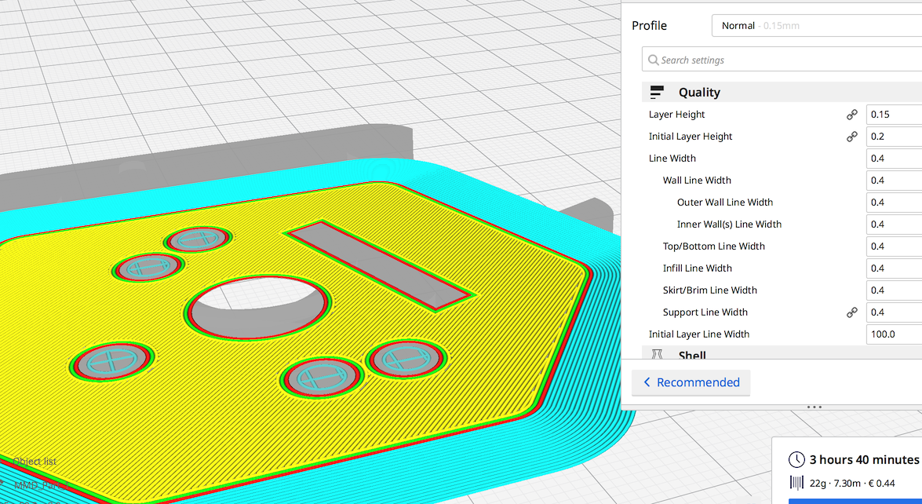Click the 3 hours 40 minutes estimate

tap(865, 459)
